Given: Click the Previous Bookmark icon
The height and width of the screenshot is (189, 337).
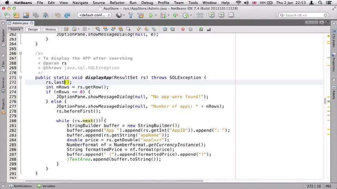Looking at the screenshot, I should click(139, 29).
